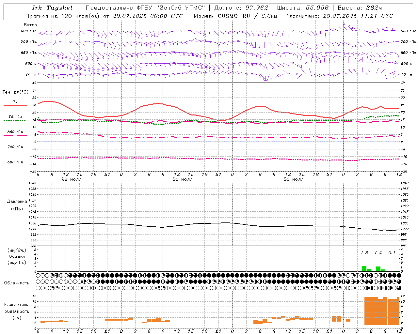The width and height of the screenshot is (418, 334).
Task: Click 'Рассчитано: 29.07.2025 11:21 UTC' timestamp
Action: pos(339,16)
